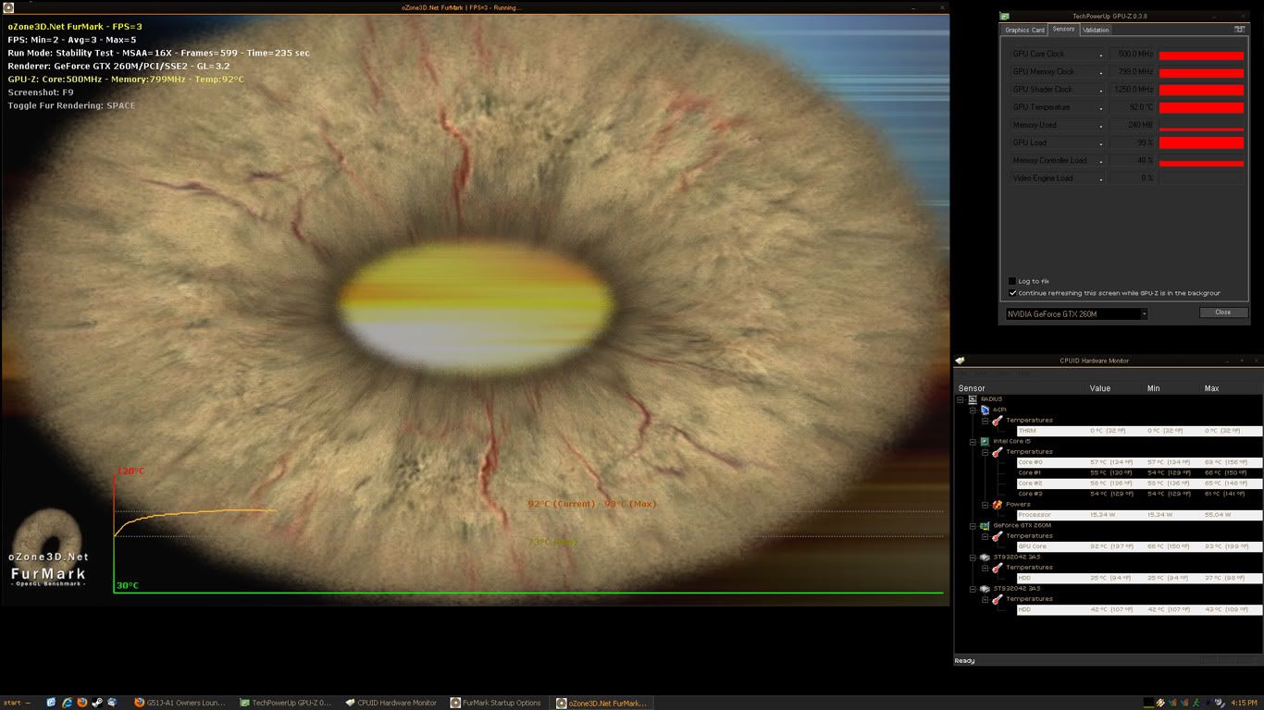
Task: Click the GPU Memory Clock value 799.0 MHz
Action: click(x=1132, y=72)
